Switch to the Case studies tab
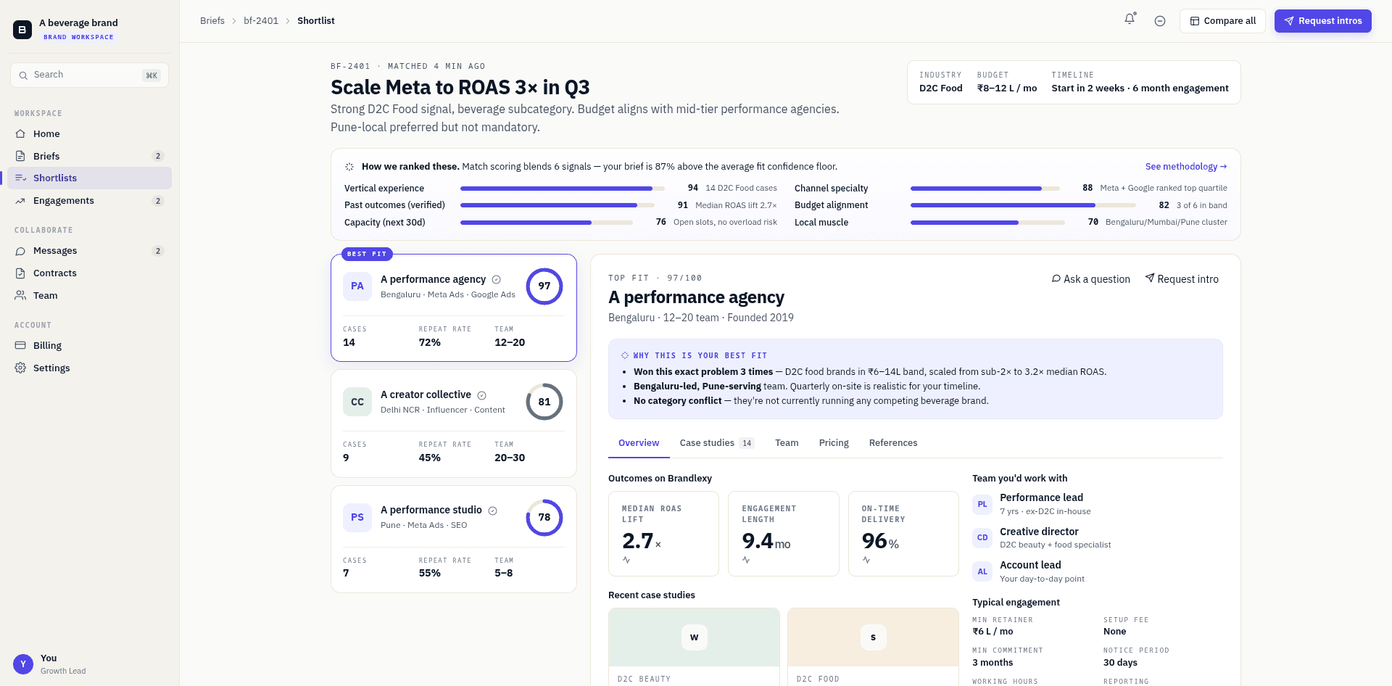This screenshot has width=1392, height=686. pos(717,443)
